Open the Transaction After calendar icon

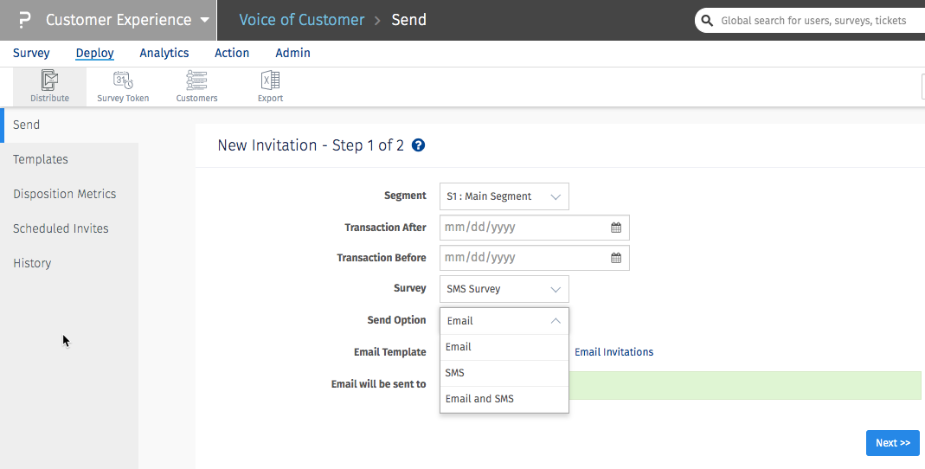coord(616,228)
